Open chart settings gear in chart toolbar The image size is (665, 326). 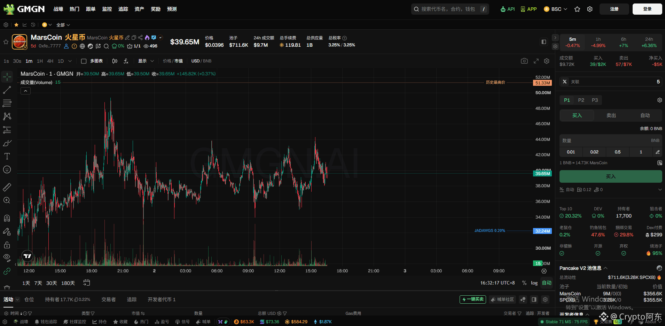pos(547,61)
